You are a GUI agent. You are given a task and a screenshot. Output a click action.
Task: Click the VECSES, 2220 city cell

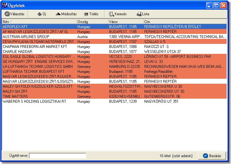coord(120,57)
